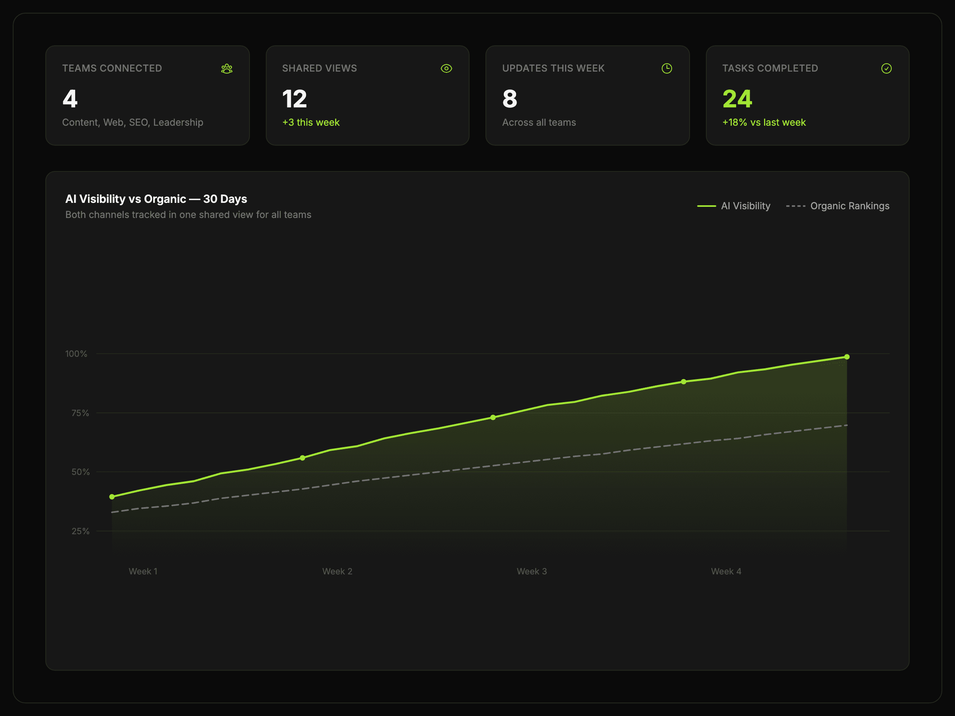Click the clock icon in Updates This Week

(667, 69)
